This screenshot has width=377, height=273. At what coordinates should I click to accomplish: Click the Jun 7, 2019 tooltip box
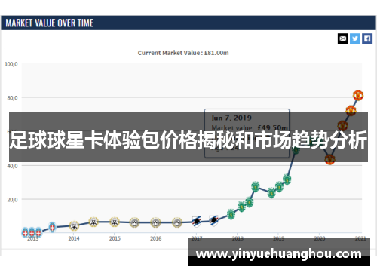coord(247,133)
